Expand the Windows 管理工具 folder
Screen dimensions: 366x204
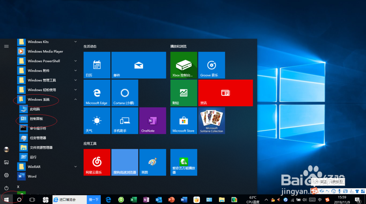[48, 80]
